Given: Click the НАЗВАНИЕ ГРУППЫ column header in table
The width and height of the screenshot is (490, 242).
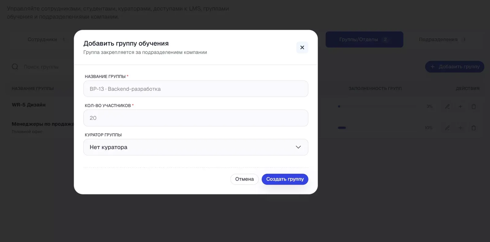Looking at the screenshot, I should (x=33, y=89).
